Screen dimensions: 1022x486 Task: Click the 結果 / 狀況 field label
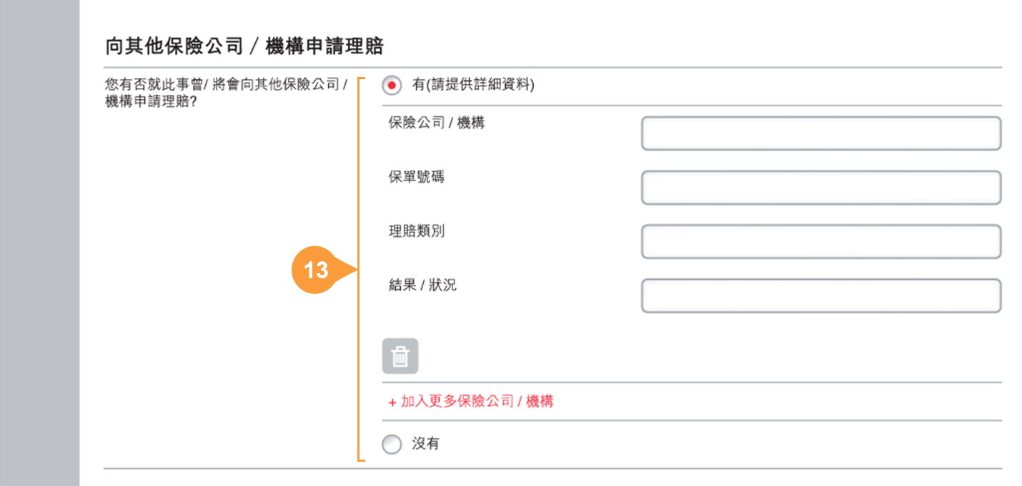click(x=422, y=285)
